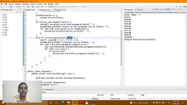Click the Collapse All icon in Package Explorer
187x105 pixels.
[17, 12]
